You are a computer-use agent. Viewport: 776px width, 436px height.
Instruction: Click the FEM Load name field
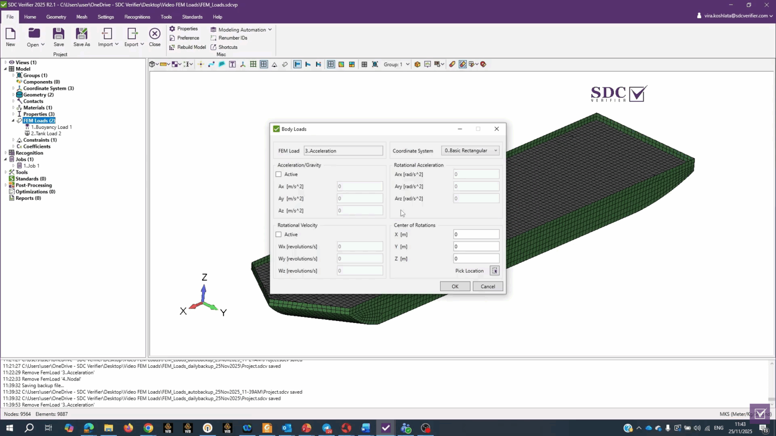tap(343, 150)
